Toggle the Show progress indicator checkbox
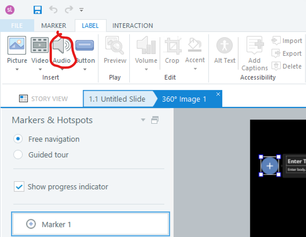 [19, 186]
